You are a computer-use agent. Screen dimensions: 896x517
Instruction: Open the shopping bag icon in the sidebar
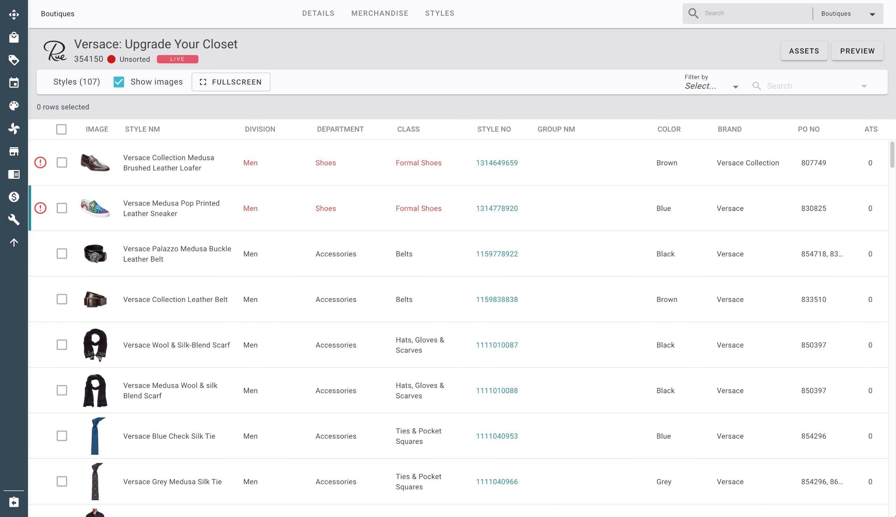[14, 37]
